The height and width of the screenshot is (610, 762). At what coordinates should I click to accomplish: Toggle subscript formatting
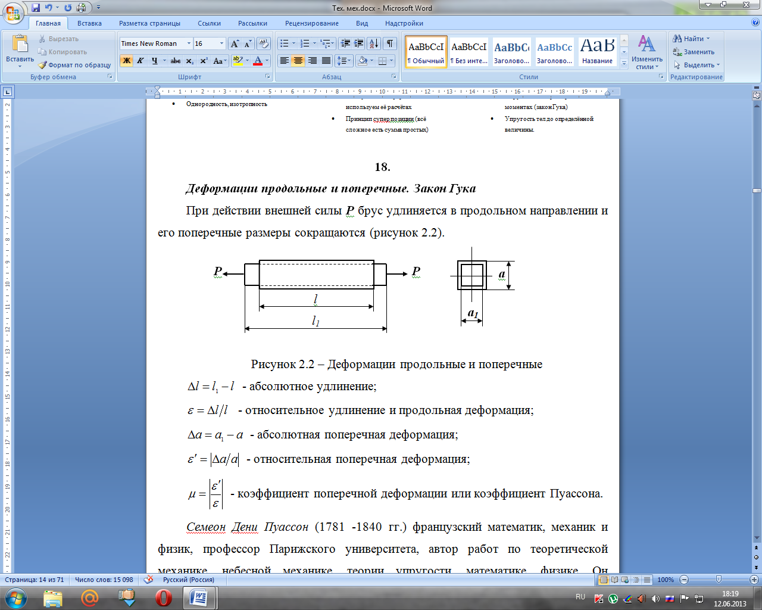[x=189, y=61]
